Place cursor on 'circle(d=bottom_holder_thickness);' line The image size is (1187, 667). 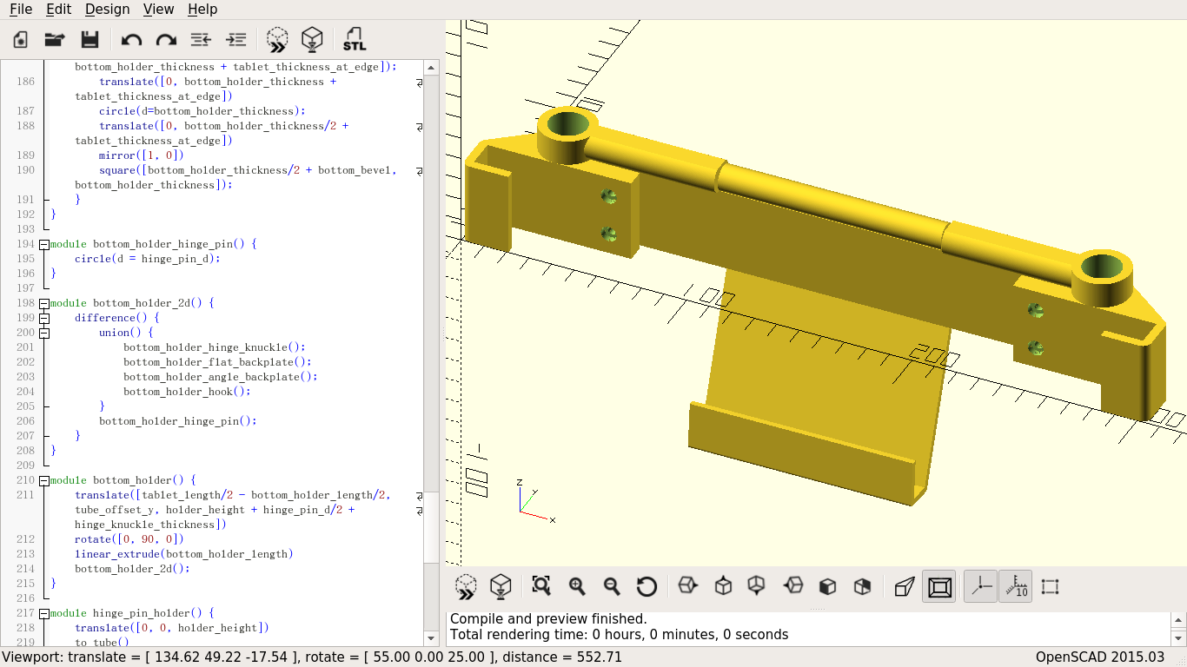tap(202, 111)
